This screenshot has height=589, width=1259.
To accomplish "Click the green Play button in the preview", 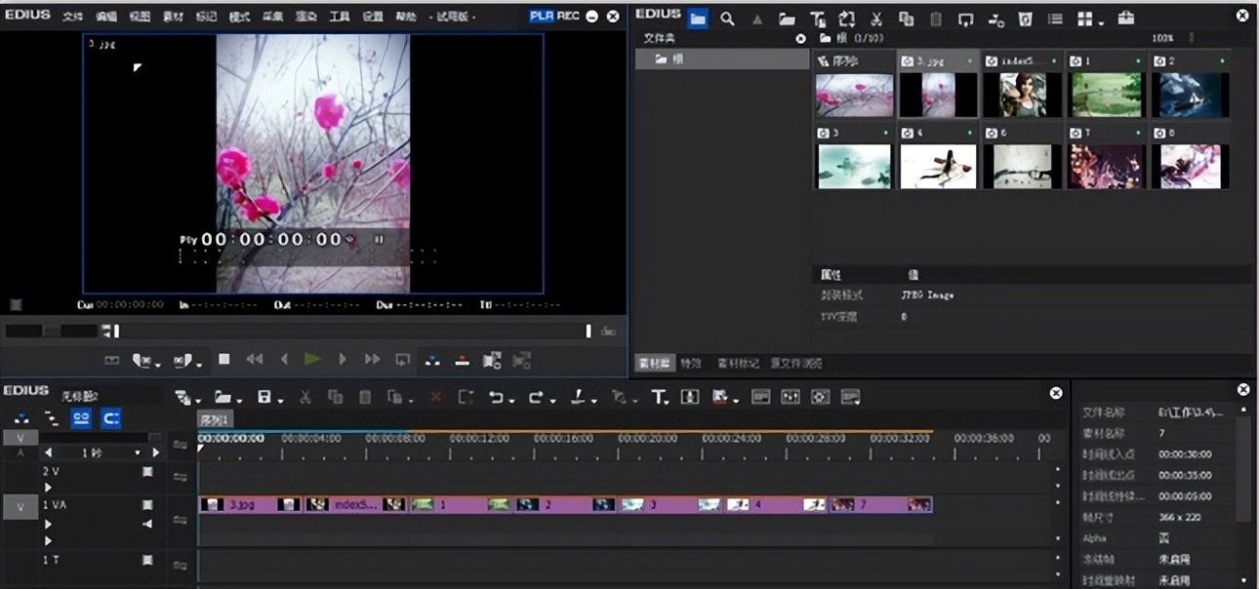I will coord(312,360).
